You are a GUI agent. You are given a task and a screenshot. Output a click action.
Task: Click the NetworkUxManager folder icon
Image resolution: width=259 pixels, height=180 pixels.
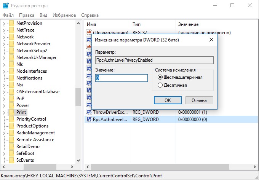[x=11, y=57]
